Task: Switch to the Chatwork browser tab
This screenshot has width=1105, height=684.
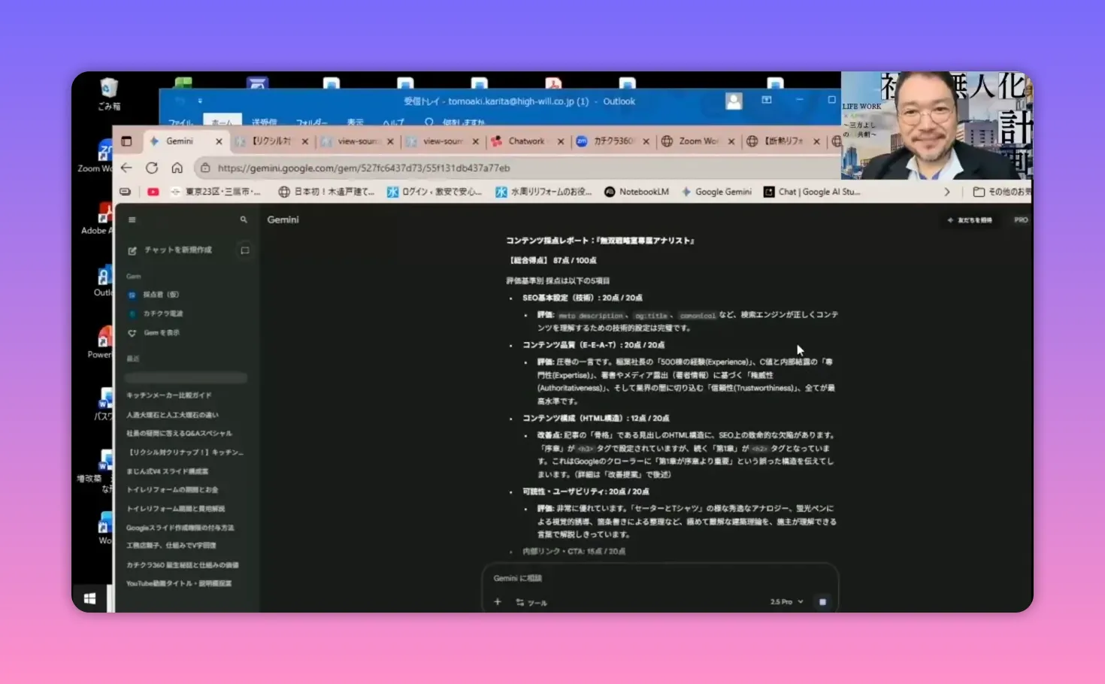Action: pyautogui.click(x=526, y=141)
